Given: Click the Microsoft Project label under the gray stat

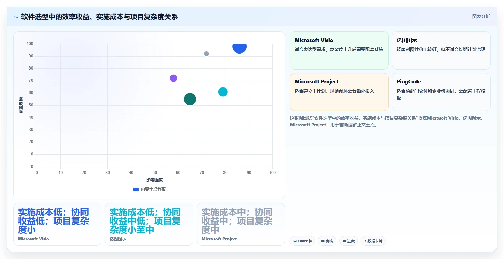Looking at the screenshot, I should tap(219, 239).
